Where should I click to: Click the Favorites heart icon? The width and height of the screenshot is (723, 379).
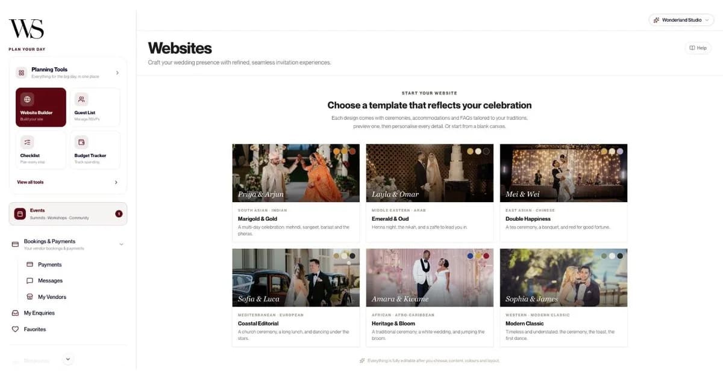16,330
